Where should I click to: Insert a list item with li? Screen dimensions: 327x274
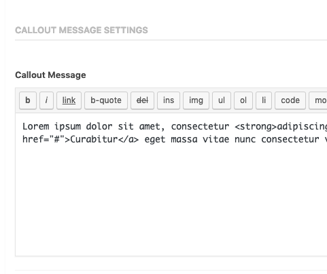coord(264,100)
